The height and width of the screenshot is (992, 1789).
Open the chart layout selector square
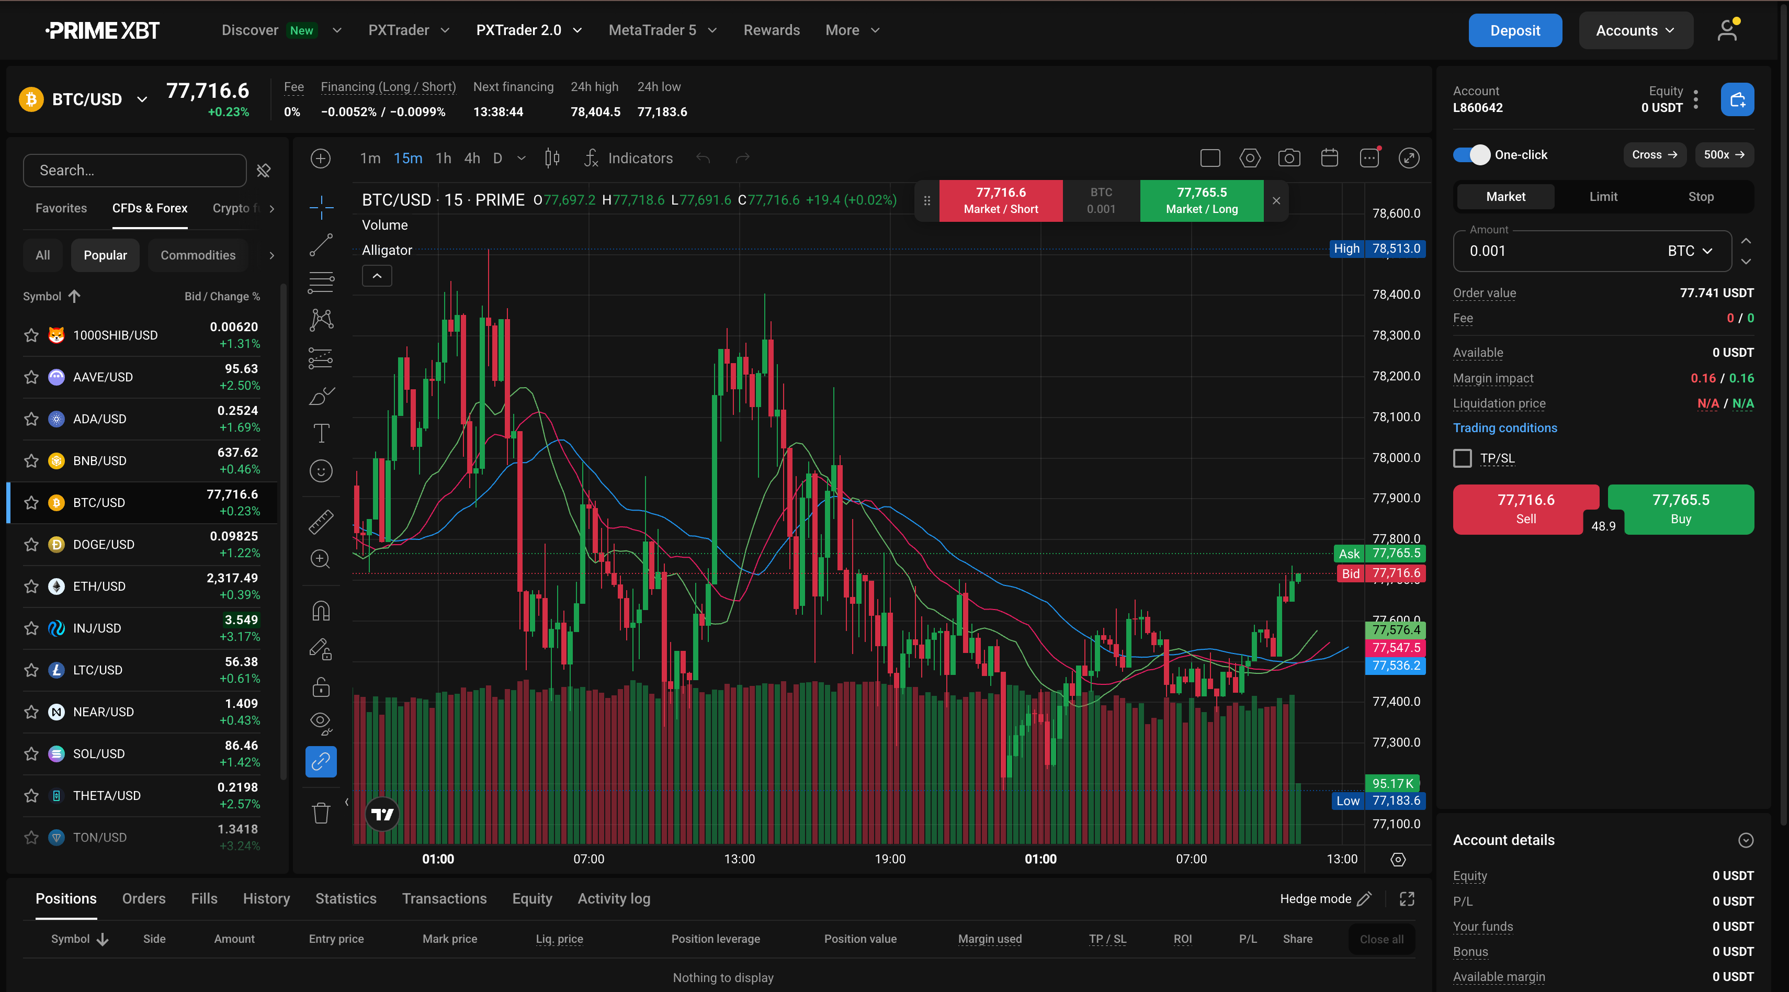point(1210,159)
